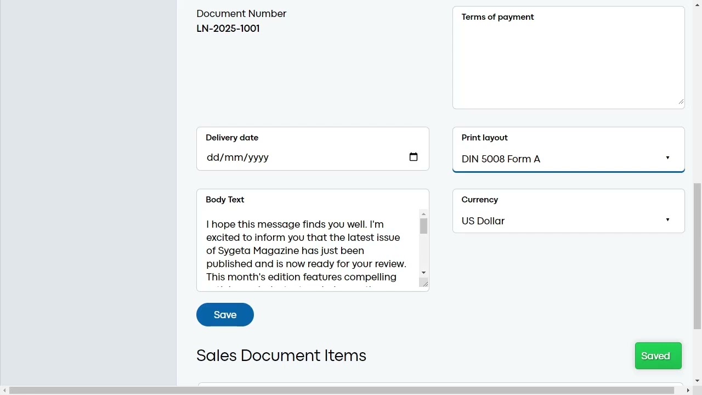Click the Body Text scroll up arrow
This screenshot has height=395, width=702.
(x=423, y=214)
